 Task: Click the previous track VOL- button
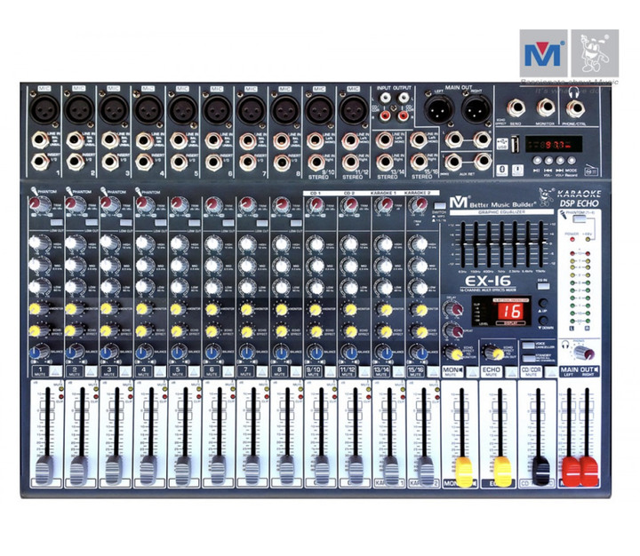(x=548, y=161)
